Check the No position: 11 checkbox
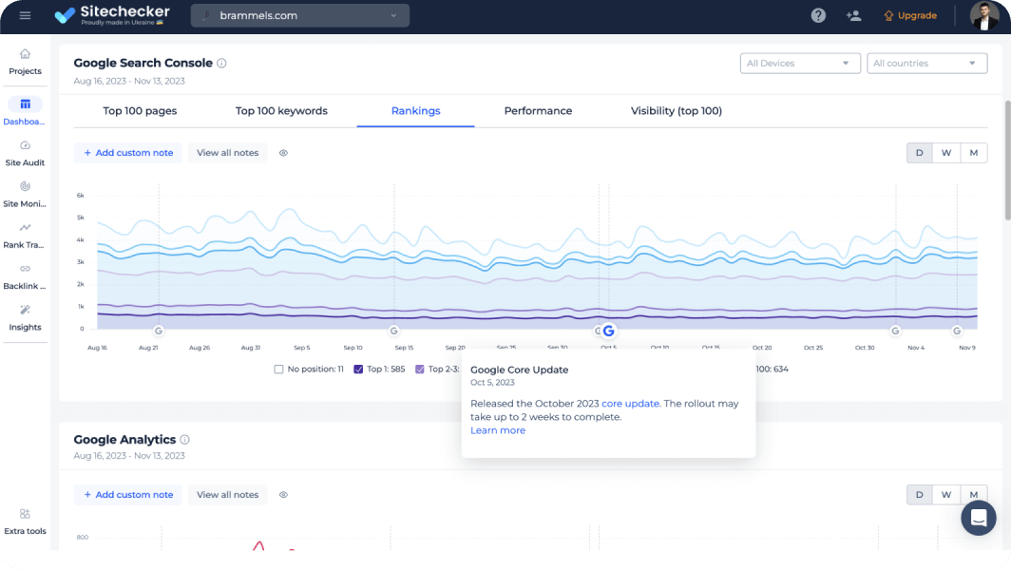The image size is (1011, 570). (x=278, y=370)
